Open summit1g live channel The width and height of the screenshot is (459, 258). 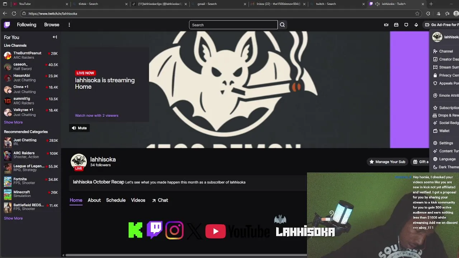click(30, 101)
